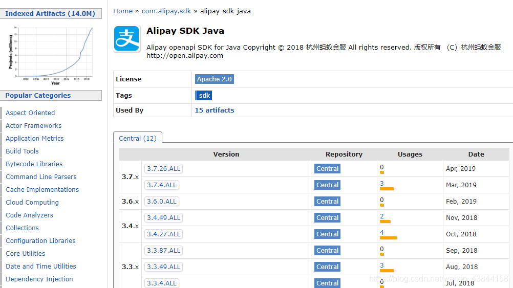Open version 3.4.49.ALL
The height and width of the screenshot is (288, 513).
[x=164, y=218]
